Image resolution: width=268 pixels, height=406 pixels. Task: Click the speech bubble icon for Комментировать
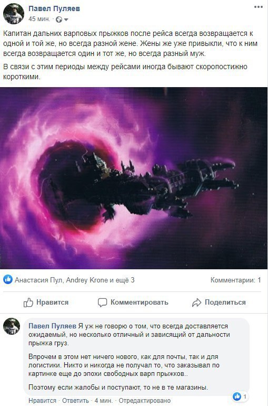click(x=102, y=303)
